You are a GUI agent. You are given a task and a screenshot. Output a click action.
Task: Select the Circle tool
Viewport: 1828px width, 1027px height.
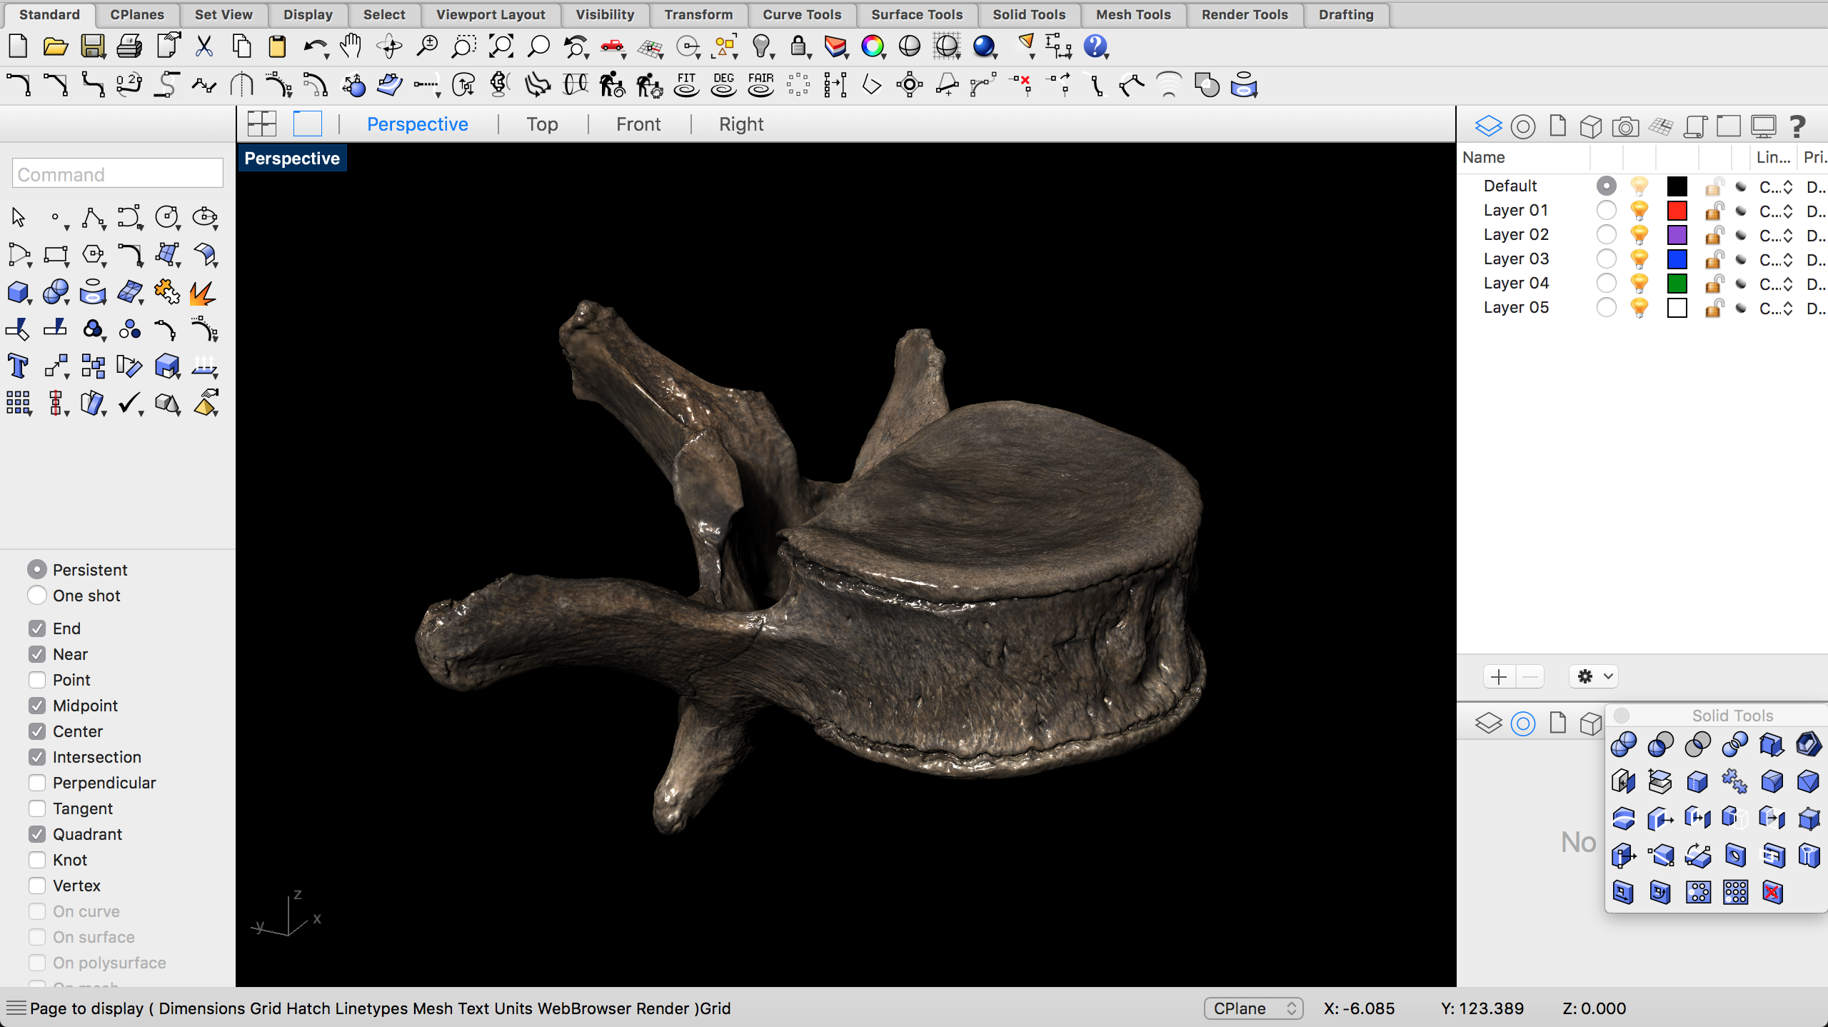[167, 217]
